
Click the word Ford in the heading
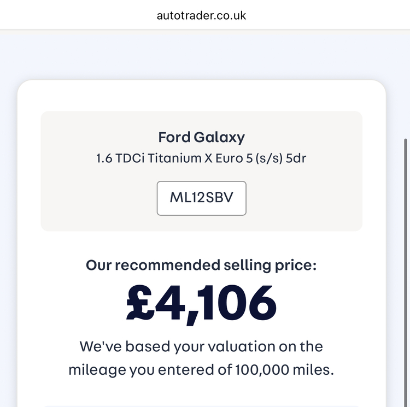(x=174, y=137)
